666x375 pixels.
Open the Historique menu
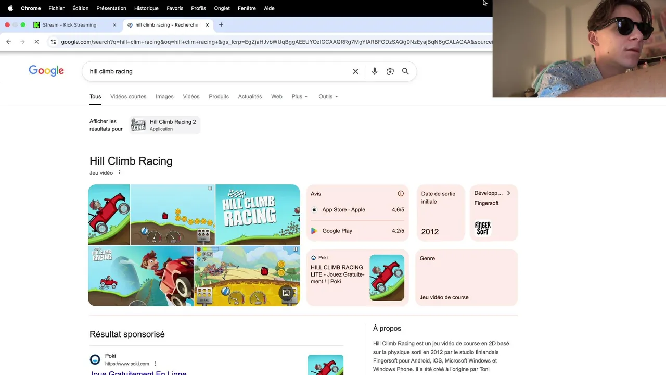[x=146, y=8]
